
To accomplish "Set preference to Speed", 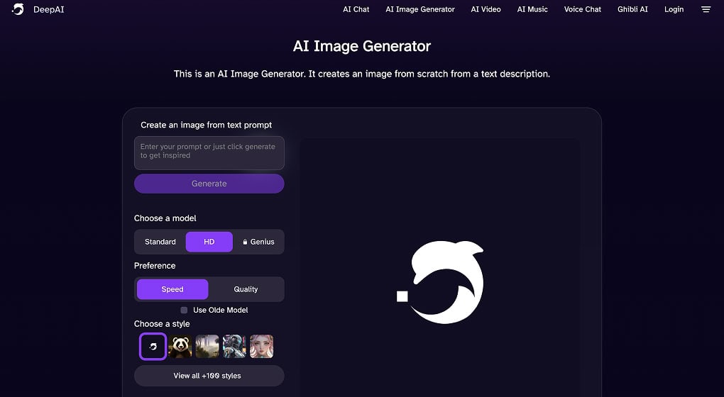I will (x=172, y=289).
